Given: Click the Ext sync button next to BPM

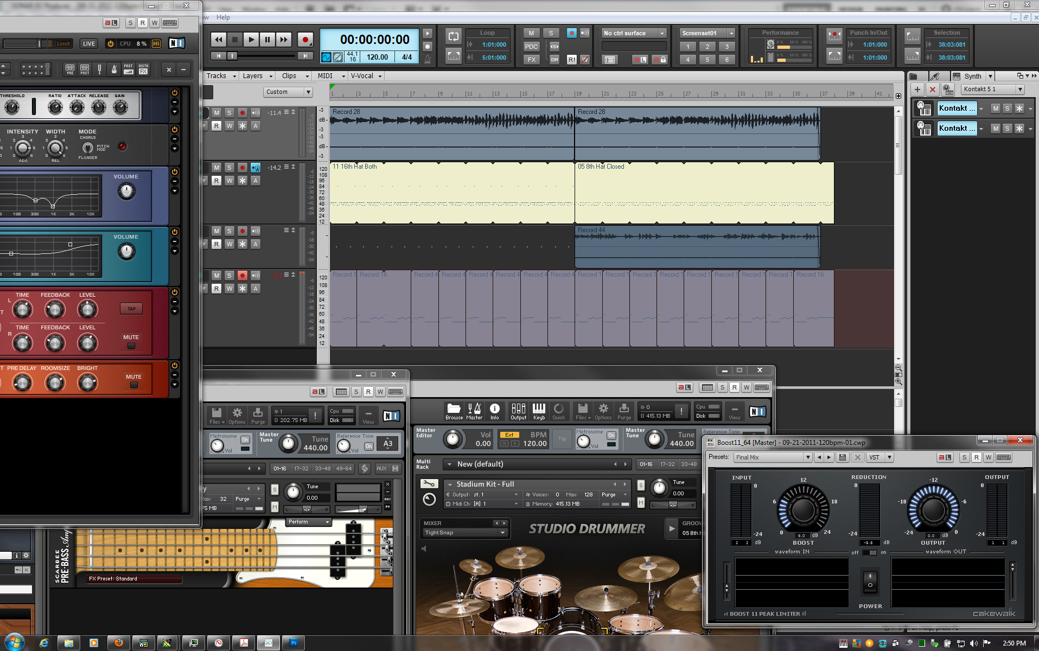Looking at the screenshot, I should [x=509, y=435].
